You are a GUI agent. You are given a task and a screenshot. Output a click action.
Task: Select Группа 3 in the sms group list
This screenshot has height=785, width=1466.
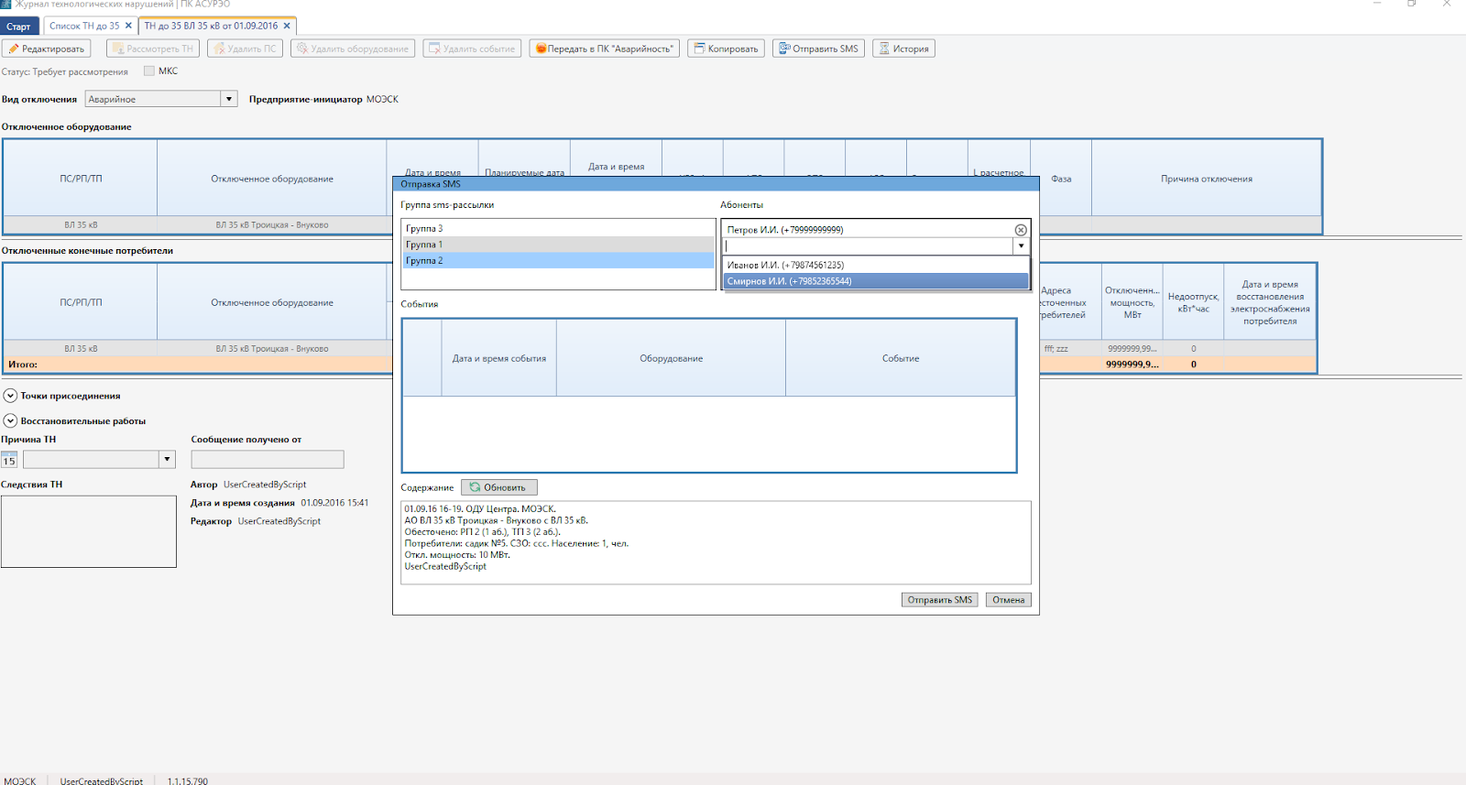558,229
